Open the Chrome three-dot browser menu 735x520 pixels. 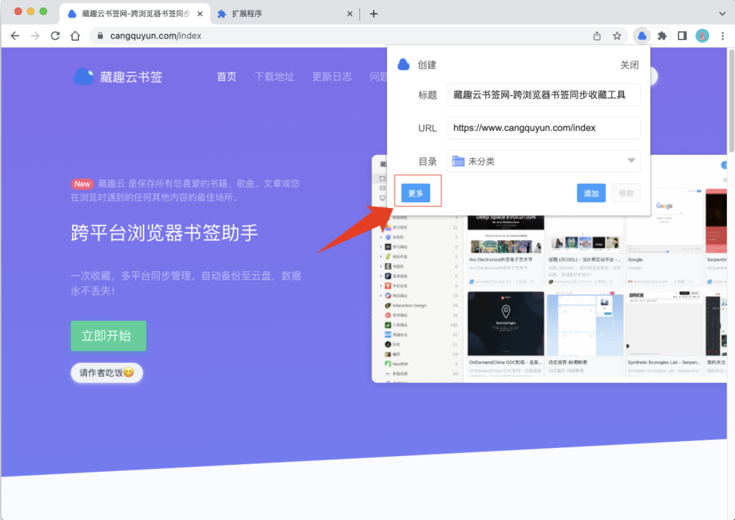click(x=723, y=35)
